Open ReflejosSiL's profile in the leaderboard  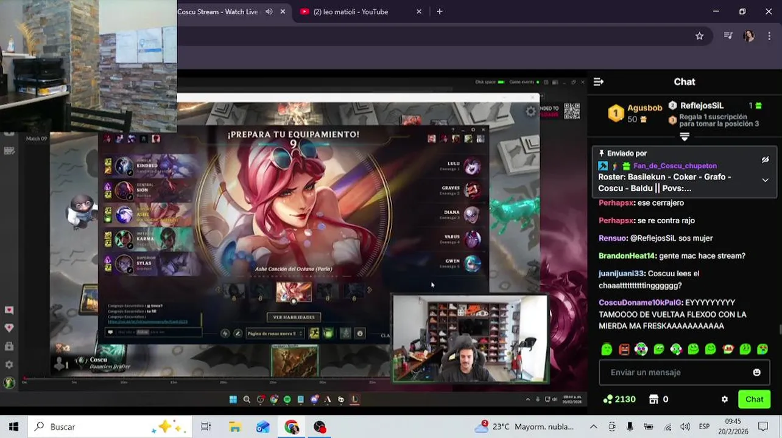pos(702,105)
